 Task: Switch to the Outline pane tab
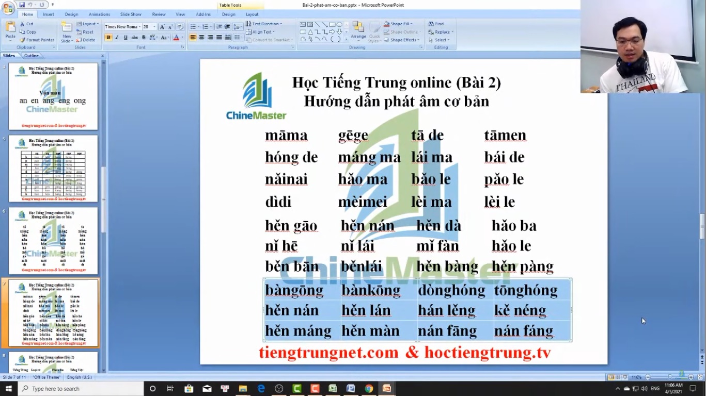(x=31, y=56)
